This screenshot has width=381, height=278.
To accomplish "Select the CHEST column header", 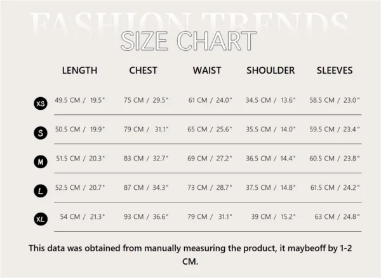I will tap(143, 70).
